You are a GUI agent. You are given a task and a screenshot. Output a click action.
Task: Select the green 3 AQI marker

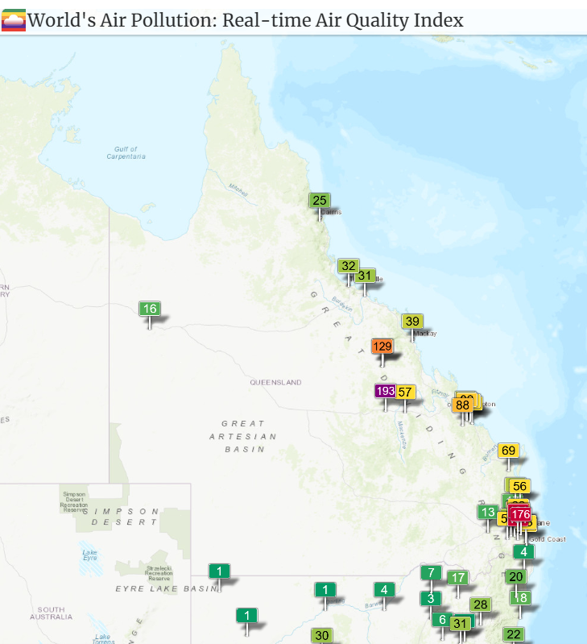(431, 599)
